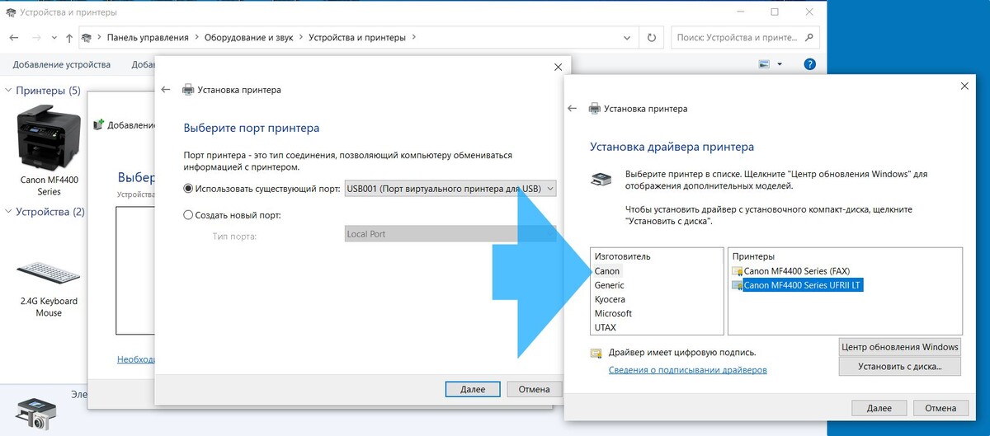
Task: Open Help with the question mark icon
Action: tap(809, 64)
